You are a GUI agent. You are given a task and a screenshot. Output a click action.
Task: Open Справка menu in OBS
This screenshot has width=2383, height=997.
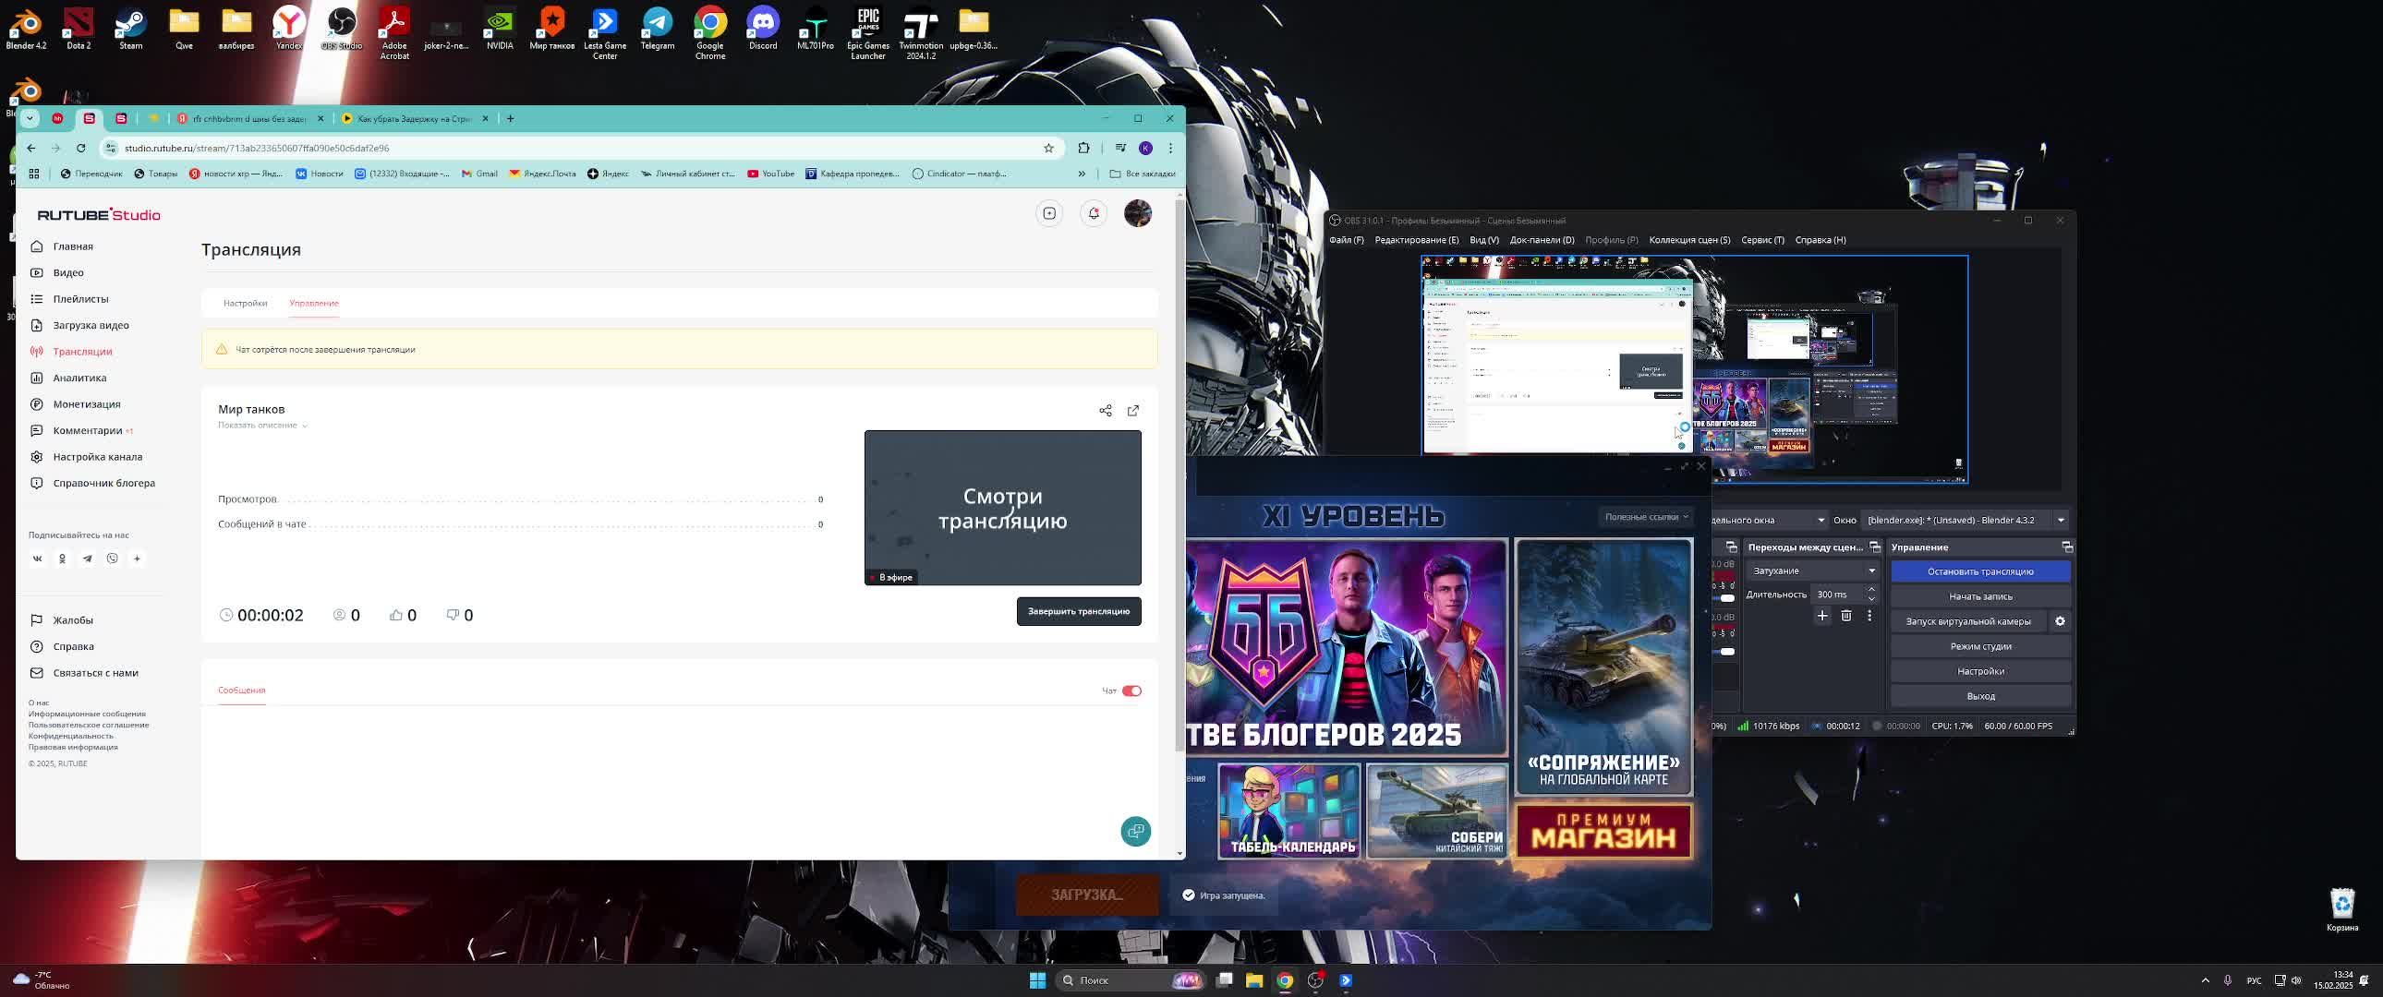pos(1820,240)
